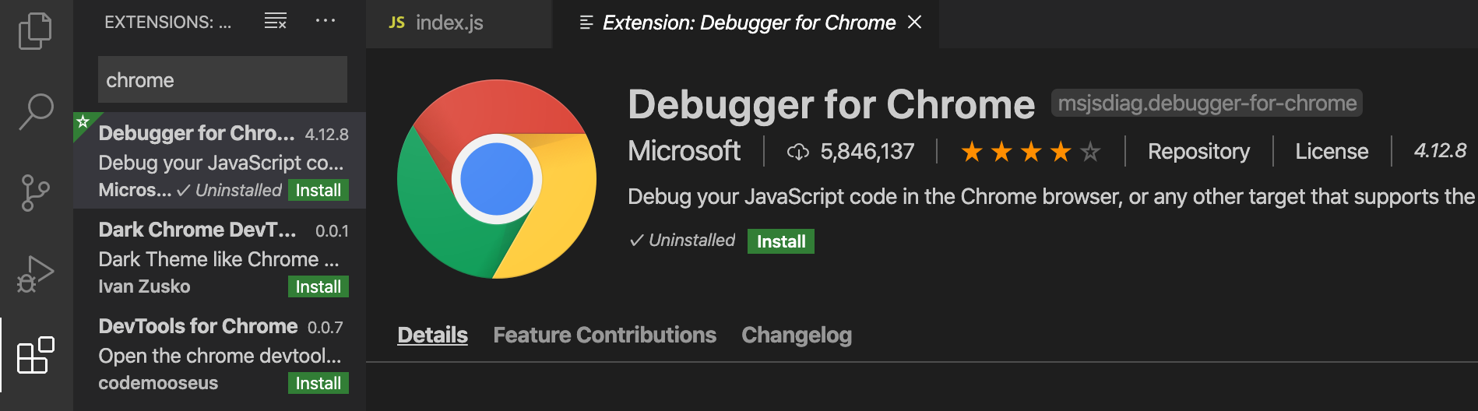Click the Extensions view icon
The width and height of the screenshot is (1478, 411).
(35, 356)
